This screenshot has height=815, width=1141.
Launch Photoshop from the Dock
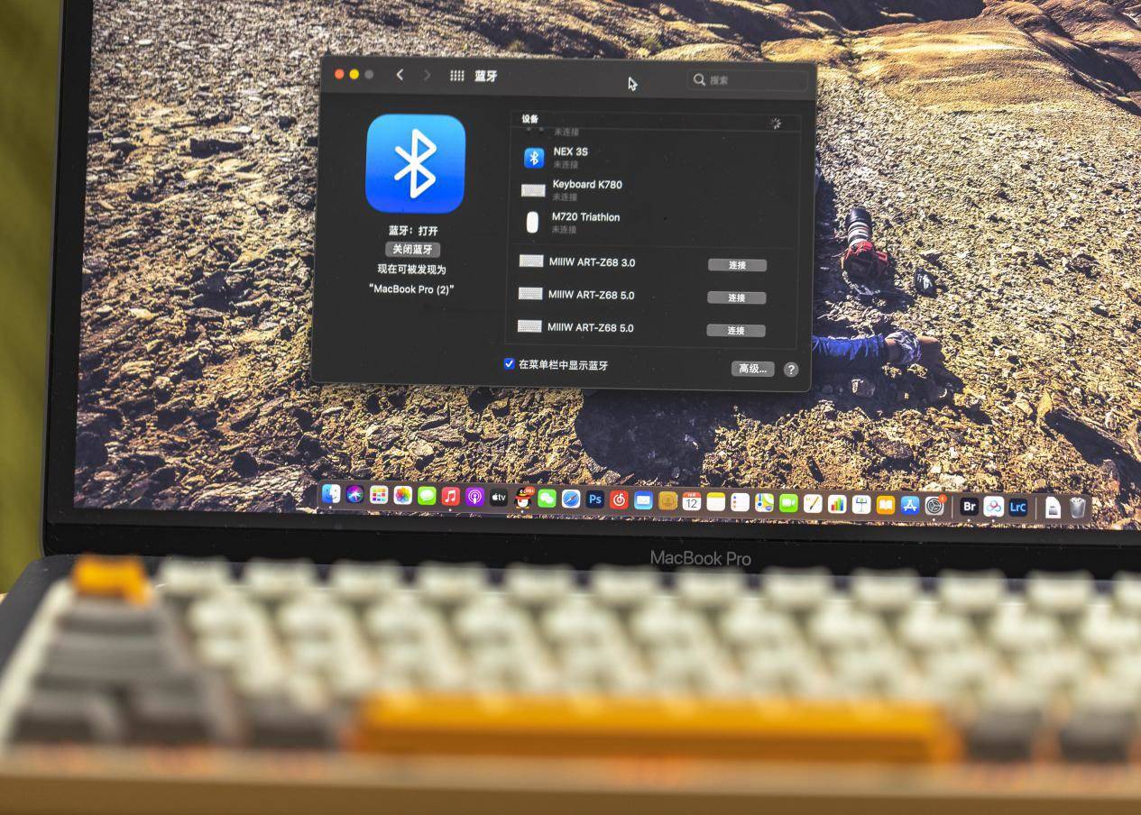click(594, 499)
